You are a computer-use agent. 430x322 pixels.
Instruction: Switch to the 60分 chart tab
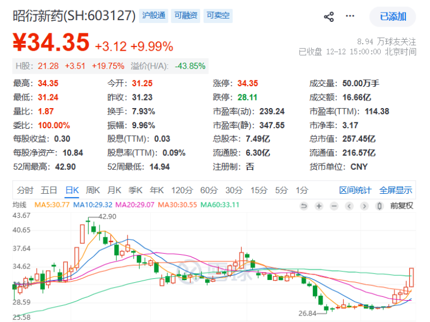[x=208, y=190]
